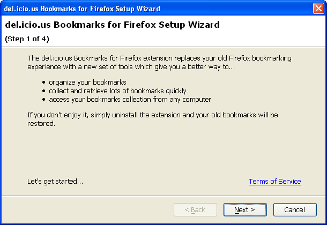Click the uninstall and restore bookmarks paragraph
This screenshot has height=225, width=327.
coord(153,119)
